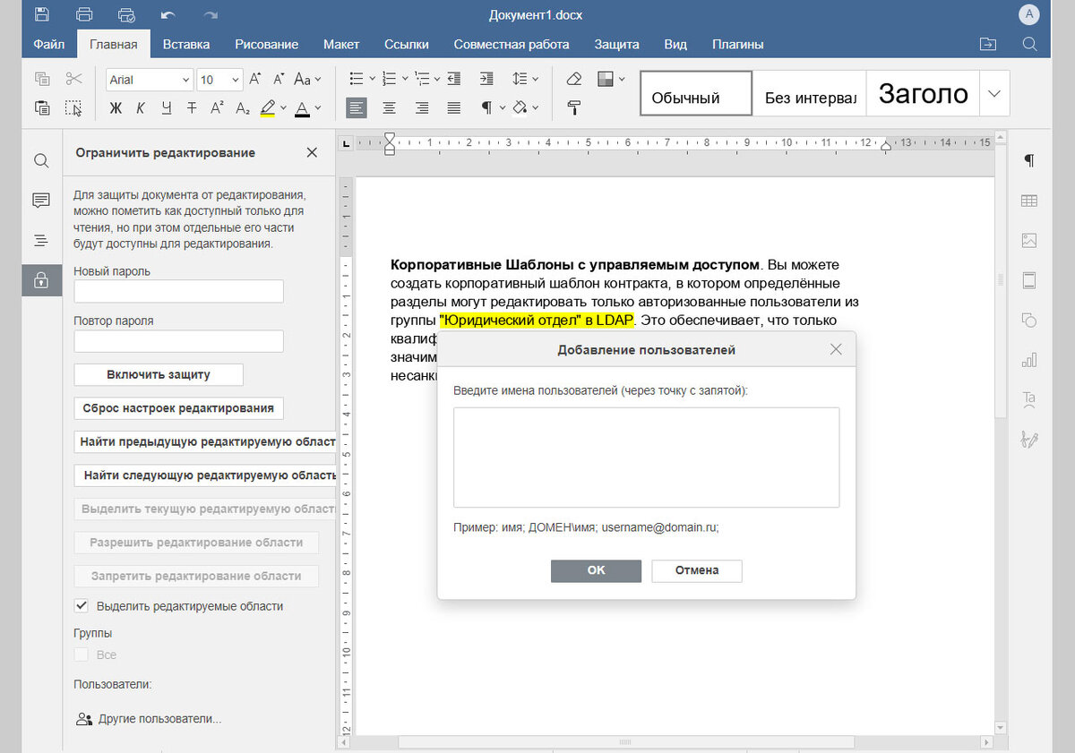1075x753 pixels.
Task: Select all using the selection icon
Action: 73,108
